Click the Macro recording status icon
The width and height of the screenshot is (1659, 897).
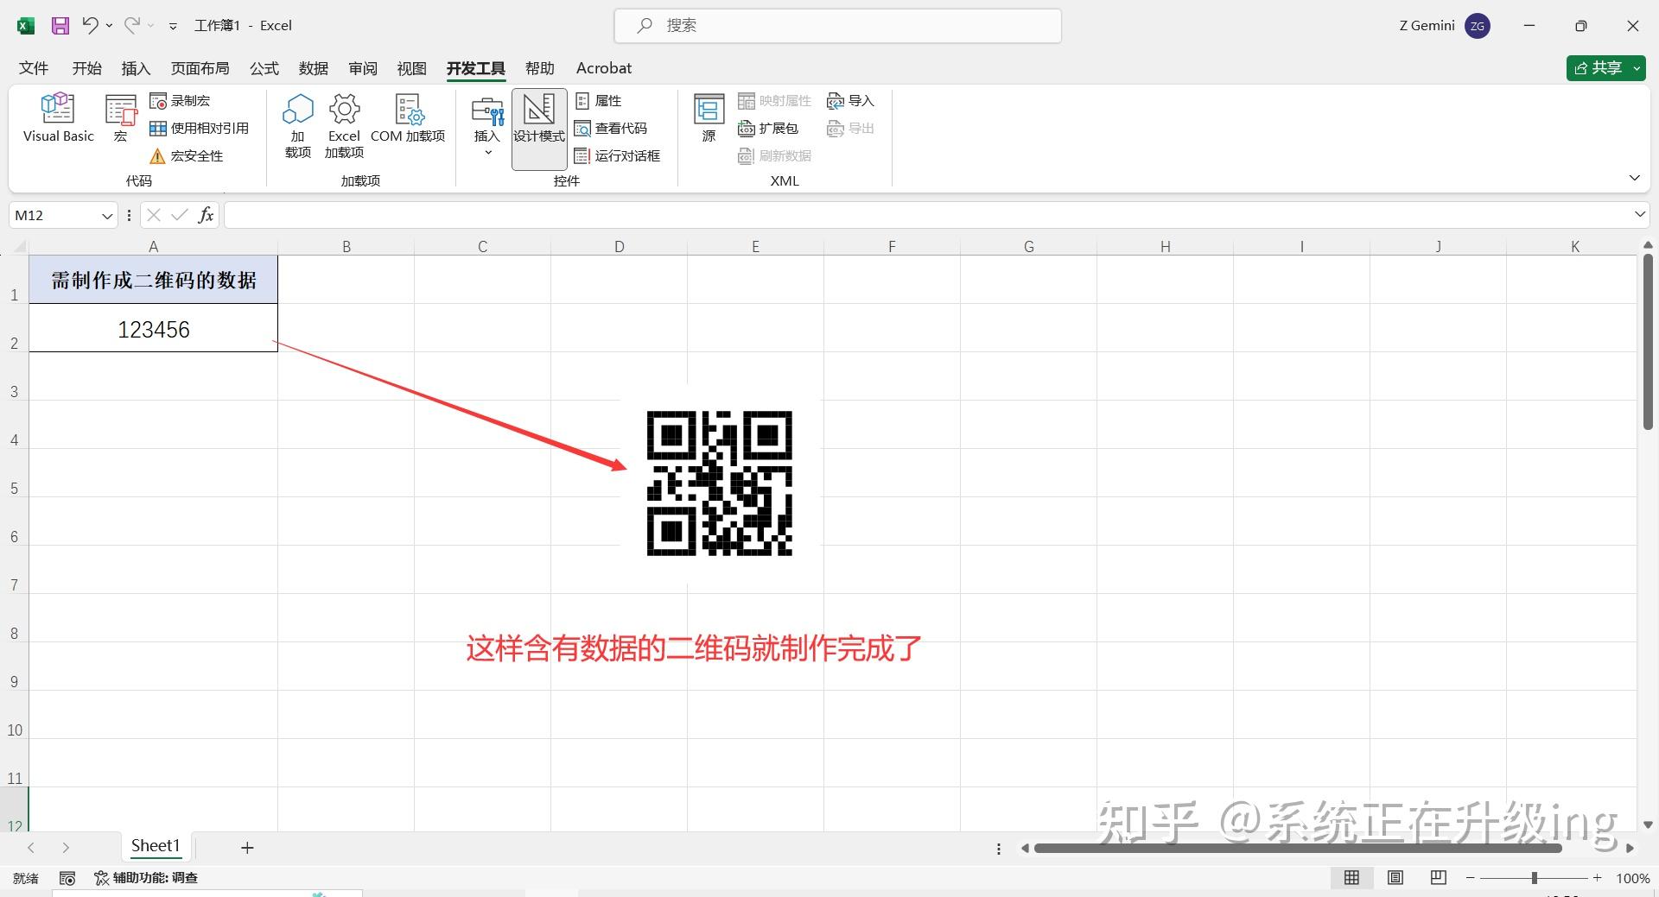[x=67, y=878]
